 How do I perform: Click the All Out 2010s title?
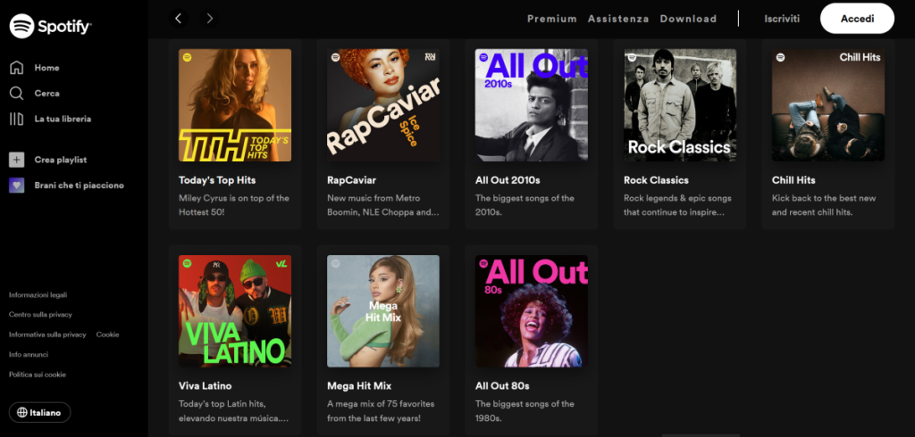pos(508,180)
